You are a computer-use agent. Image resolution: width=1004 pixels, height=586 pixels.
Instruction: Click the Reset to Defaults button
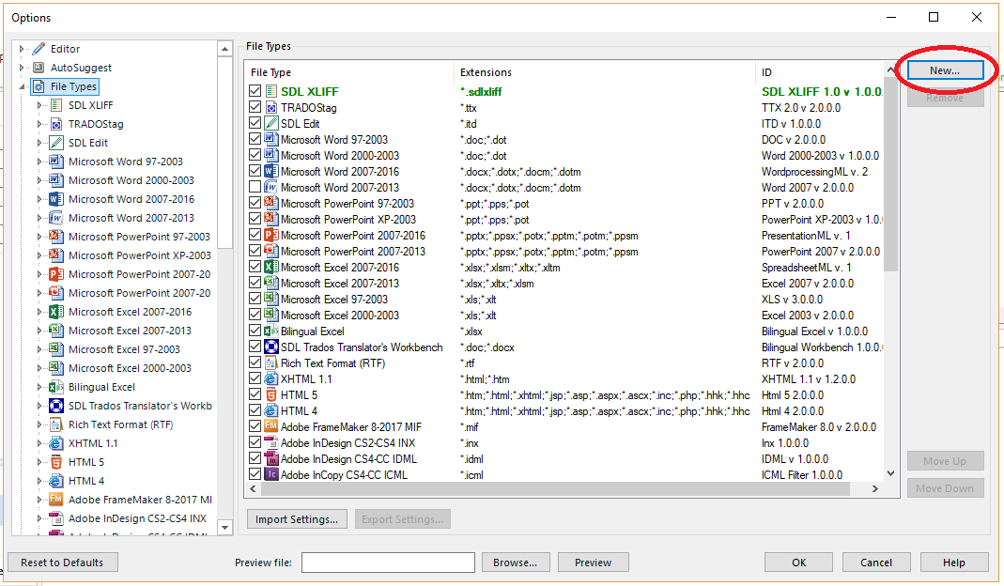coord(62,563)
